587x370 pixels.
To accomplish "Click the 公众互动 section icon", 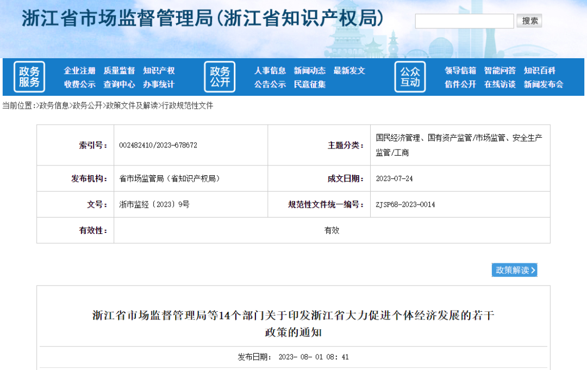I will [x=410, y=76].
